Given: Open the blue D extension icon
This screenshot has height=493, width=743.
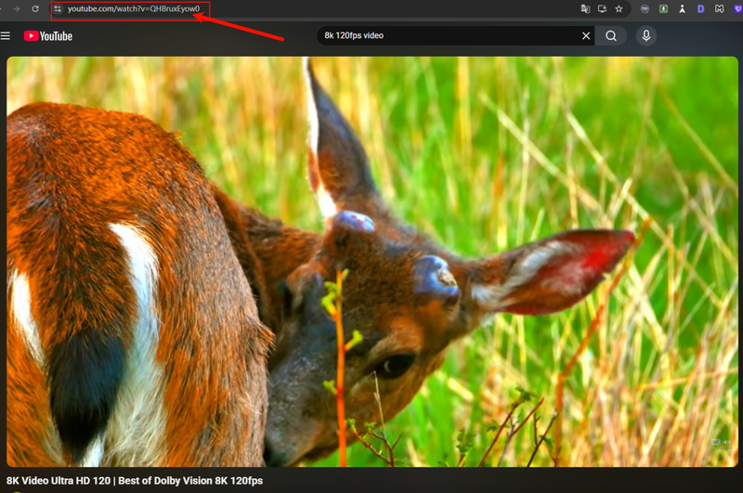Looking at the screenshot, I should point(700,9).
